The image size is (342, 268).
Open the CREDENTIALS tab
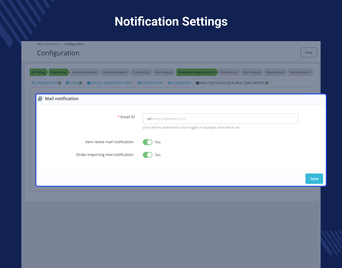[46, 83]
